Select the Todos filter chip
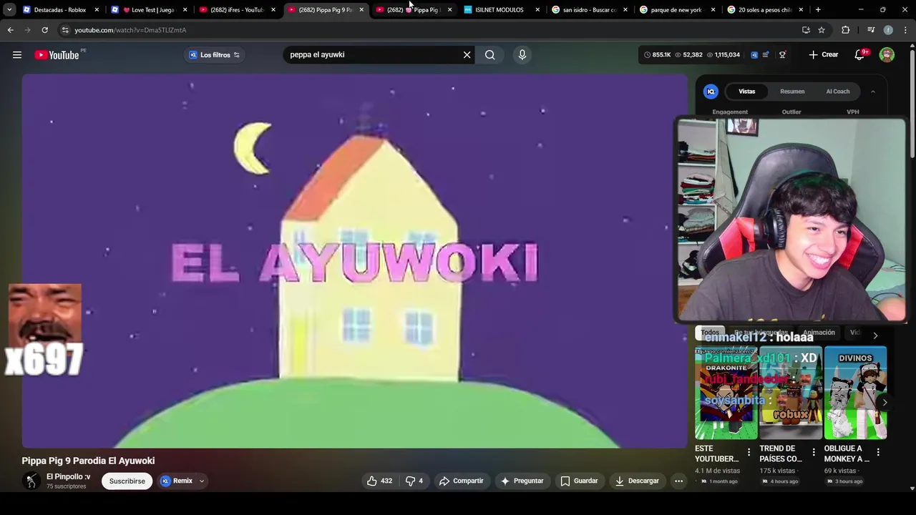 point(710,333)
